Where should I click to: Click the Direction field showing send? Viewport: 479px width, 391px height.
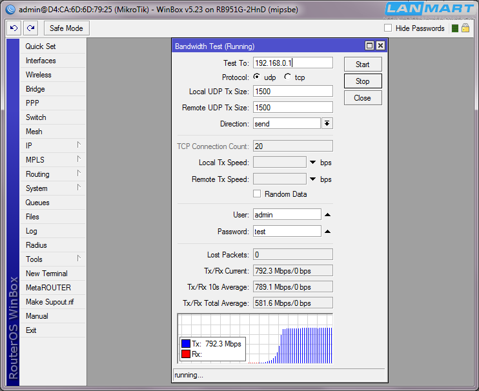tap(287, 124)
